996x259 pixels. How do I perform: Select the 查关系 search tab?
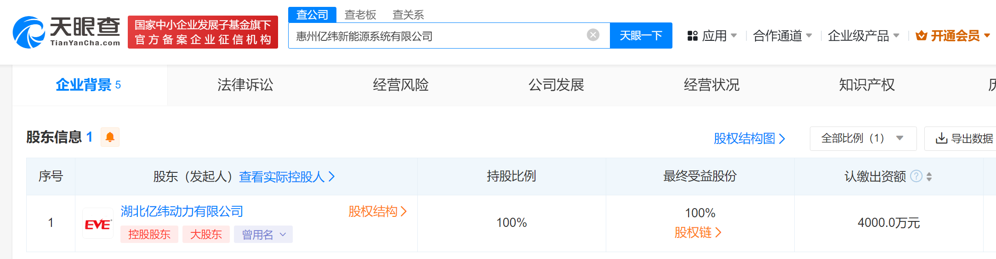[408, 15]
